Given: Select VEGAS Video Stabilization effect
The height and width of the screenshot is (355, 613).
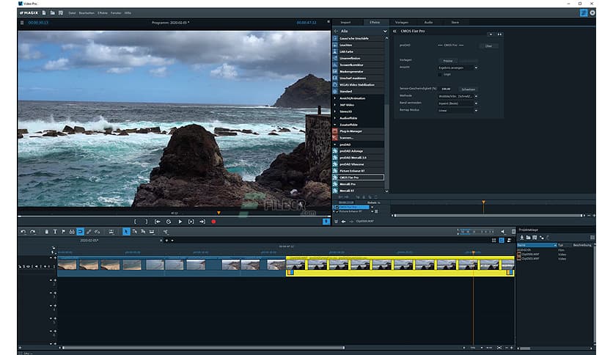Looking at the screenshot, I should 359,85.
